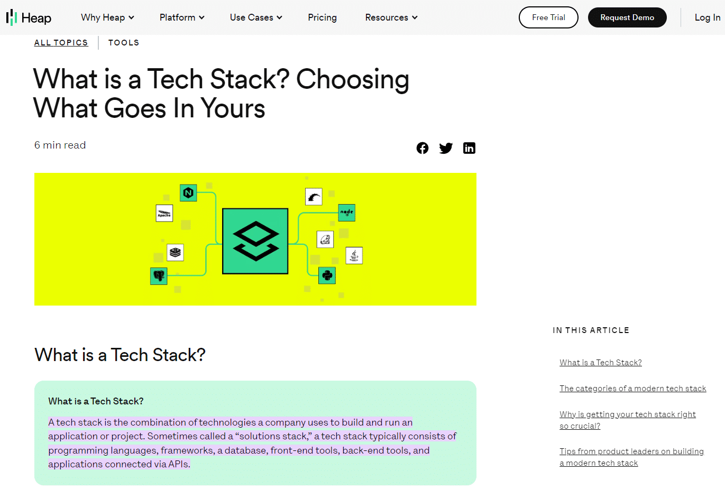Select the NGINX logo in the illustration
The height and width of the screenshot is (489, 725).
(189, 192)
